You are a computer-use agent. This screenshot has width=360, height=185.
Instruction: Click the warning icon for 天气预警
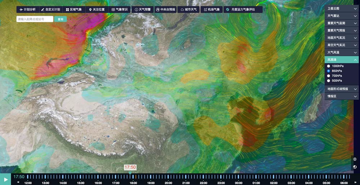point(136,9)
